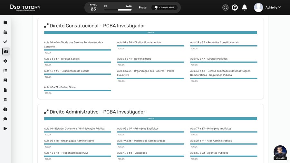290x163 pixels.
Task: Open the book icon in sidebar
Action: [x=5, y=80]
